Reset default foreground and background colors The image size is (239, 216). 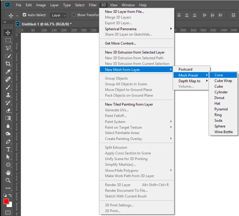[x=5, y=195]
